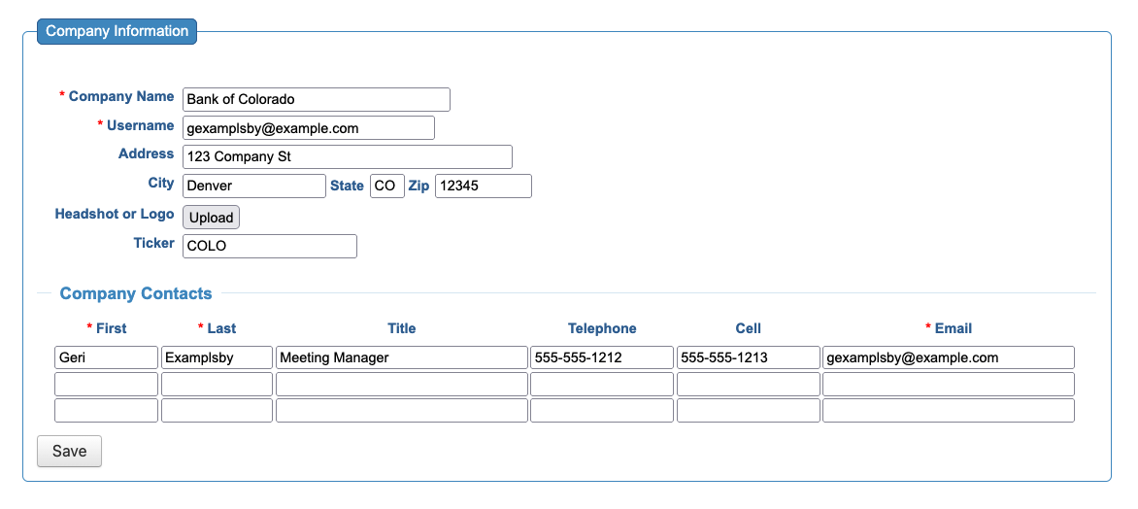Click the second row empty First name field
This screenshot has height=509, width=1138.
click(106, 384)
